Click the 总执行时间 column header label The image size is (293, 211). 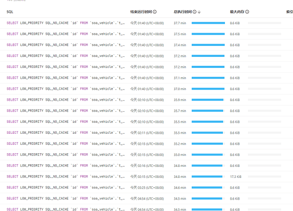tap(183, 12)
